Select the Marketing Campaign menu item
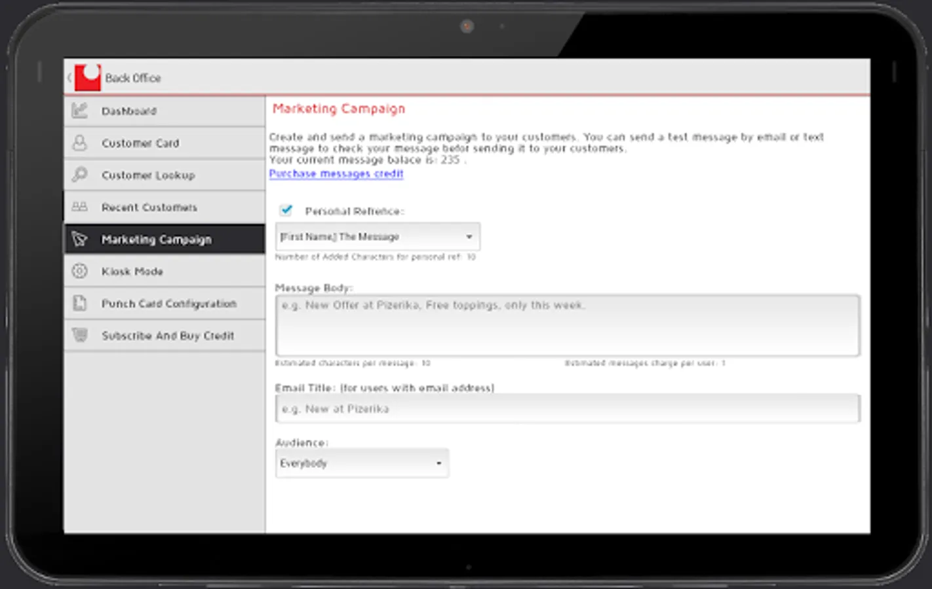The height and width of the screenshot is (589, 932). point(165,240)
